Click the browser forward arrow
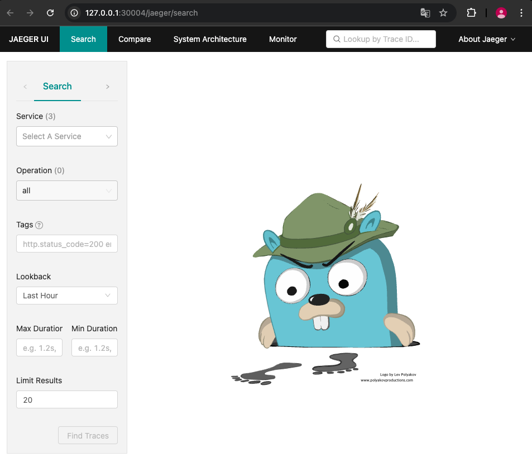The image size is (532, 457). pyautogui.click(x=30, y=13)
